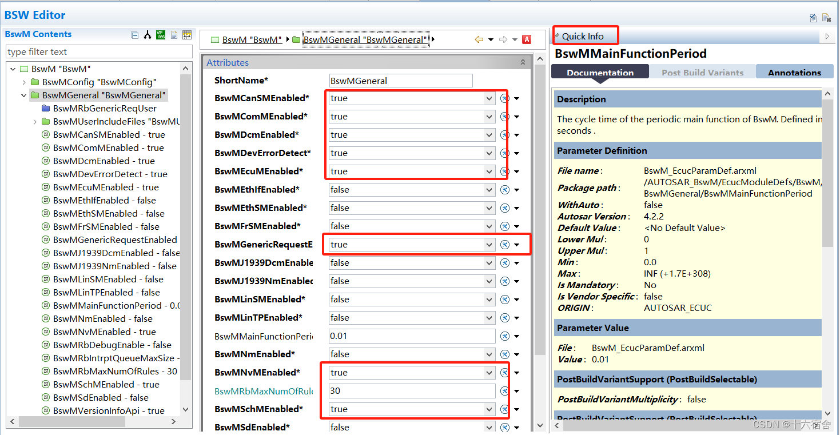Viewport: 840px width, 435px height.
Task: Click the BswM Contents tree down scroll arrow
Action: coord(185,409)
